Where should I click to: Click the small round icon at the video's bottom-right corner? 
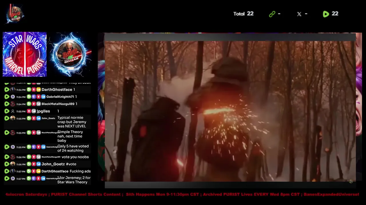pyautogui.click(x=351, y=181)
